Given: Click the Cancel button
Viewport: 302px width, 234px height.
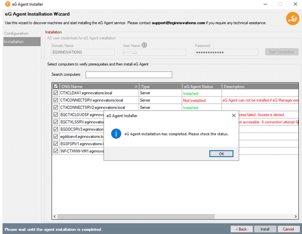Looking at the screenshot, I should (288, 229).
